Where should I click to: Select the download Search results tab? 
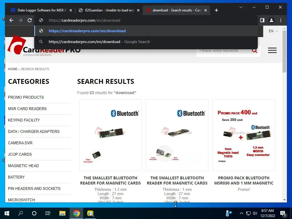coord(176,10)
